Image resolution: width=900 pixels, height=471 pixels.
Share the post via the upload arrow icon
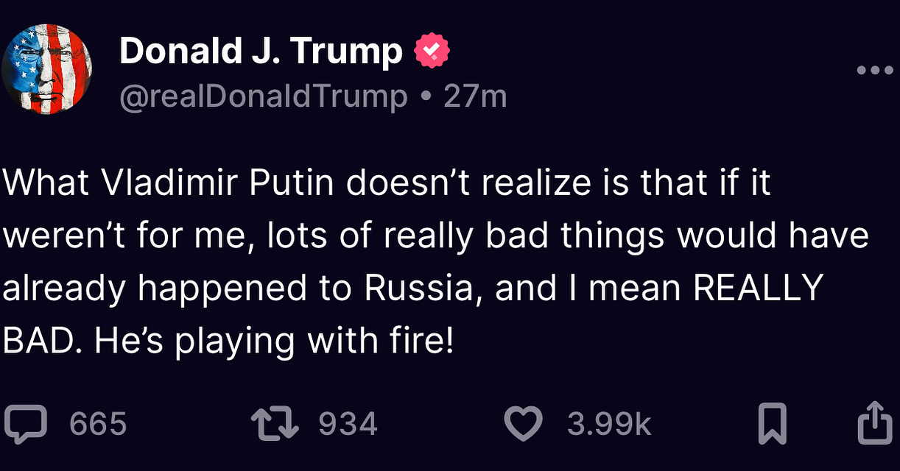click(876, 422)
